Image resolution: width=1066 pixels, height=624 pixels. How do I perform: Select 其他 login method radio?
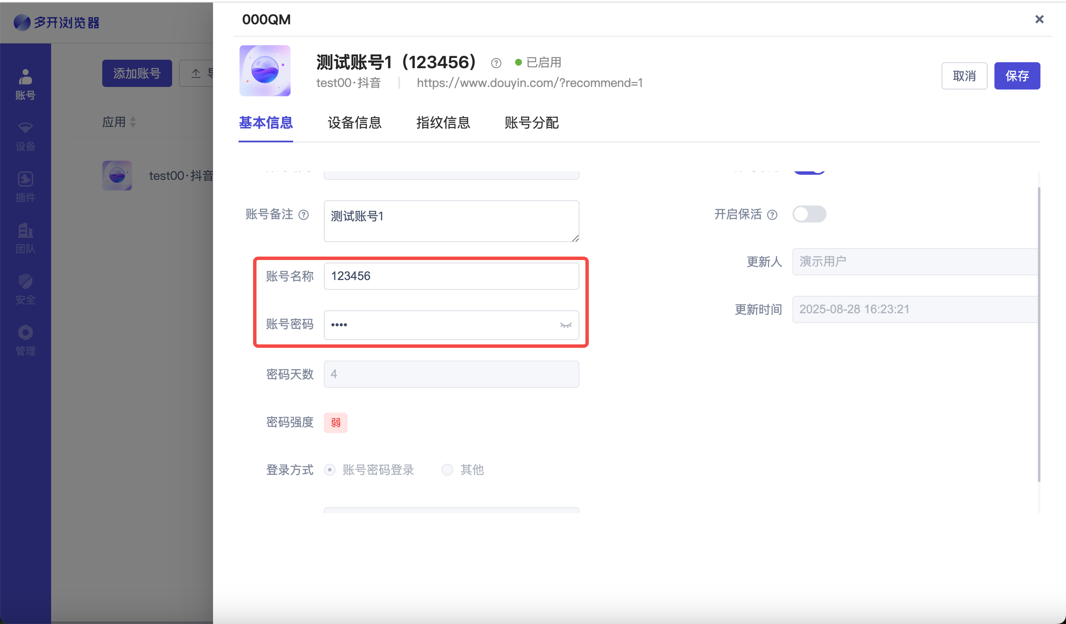(447, 470)
